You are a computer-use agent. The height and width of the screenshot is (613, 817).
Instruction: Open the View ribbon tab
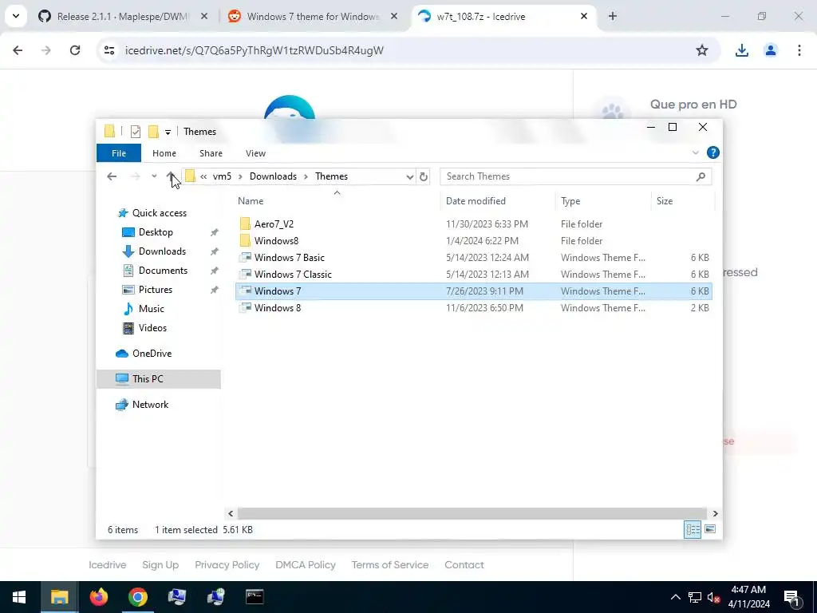pyautogui.click(x=255, y=153)
